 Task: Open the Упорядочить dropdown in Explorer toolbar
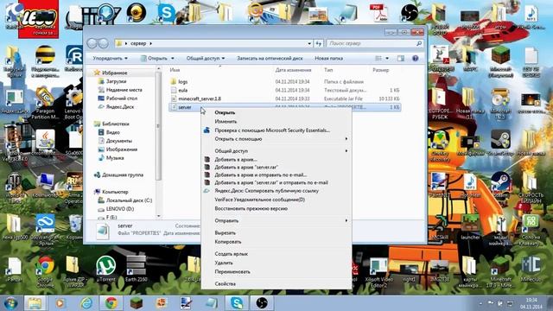(x=110, y=58)
